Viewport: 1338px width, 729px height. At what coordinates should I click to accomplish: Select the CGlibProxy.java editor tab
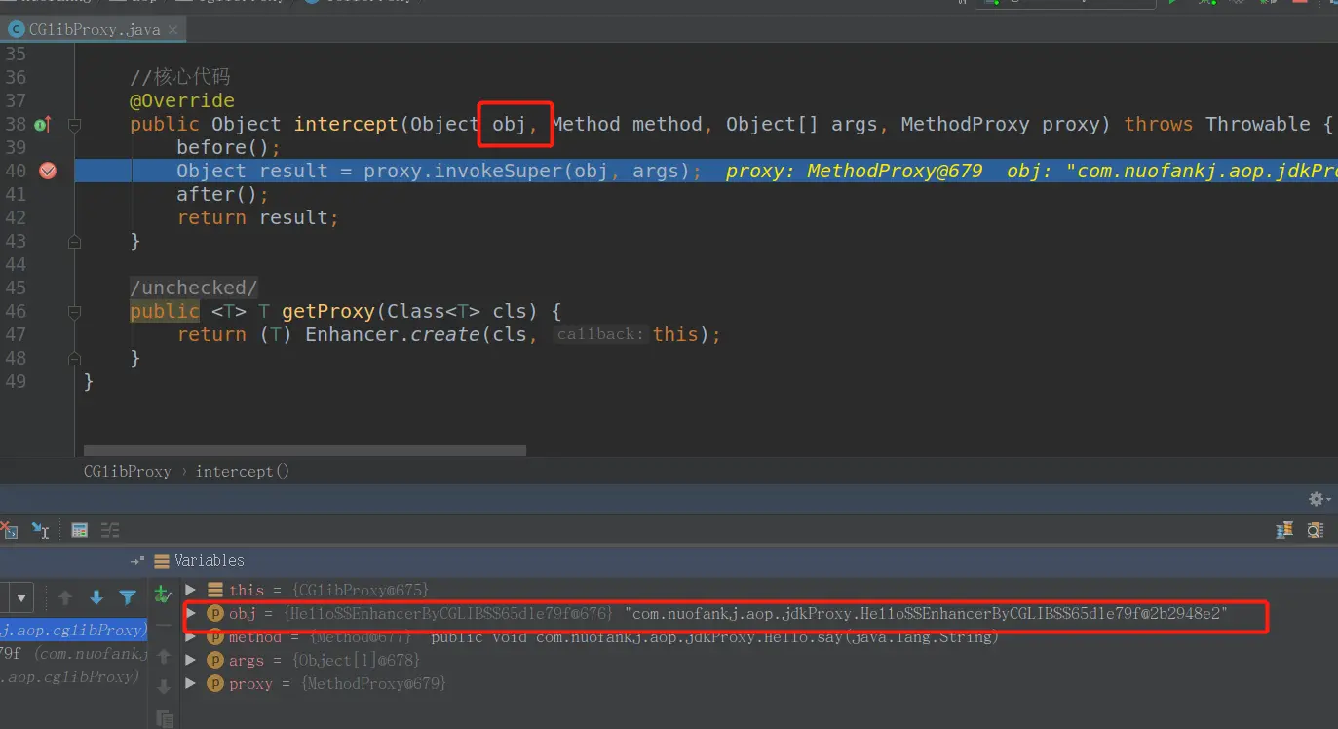pyautogui.click(x=94, y=29)
